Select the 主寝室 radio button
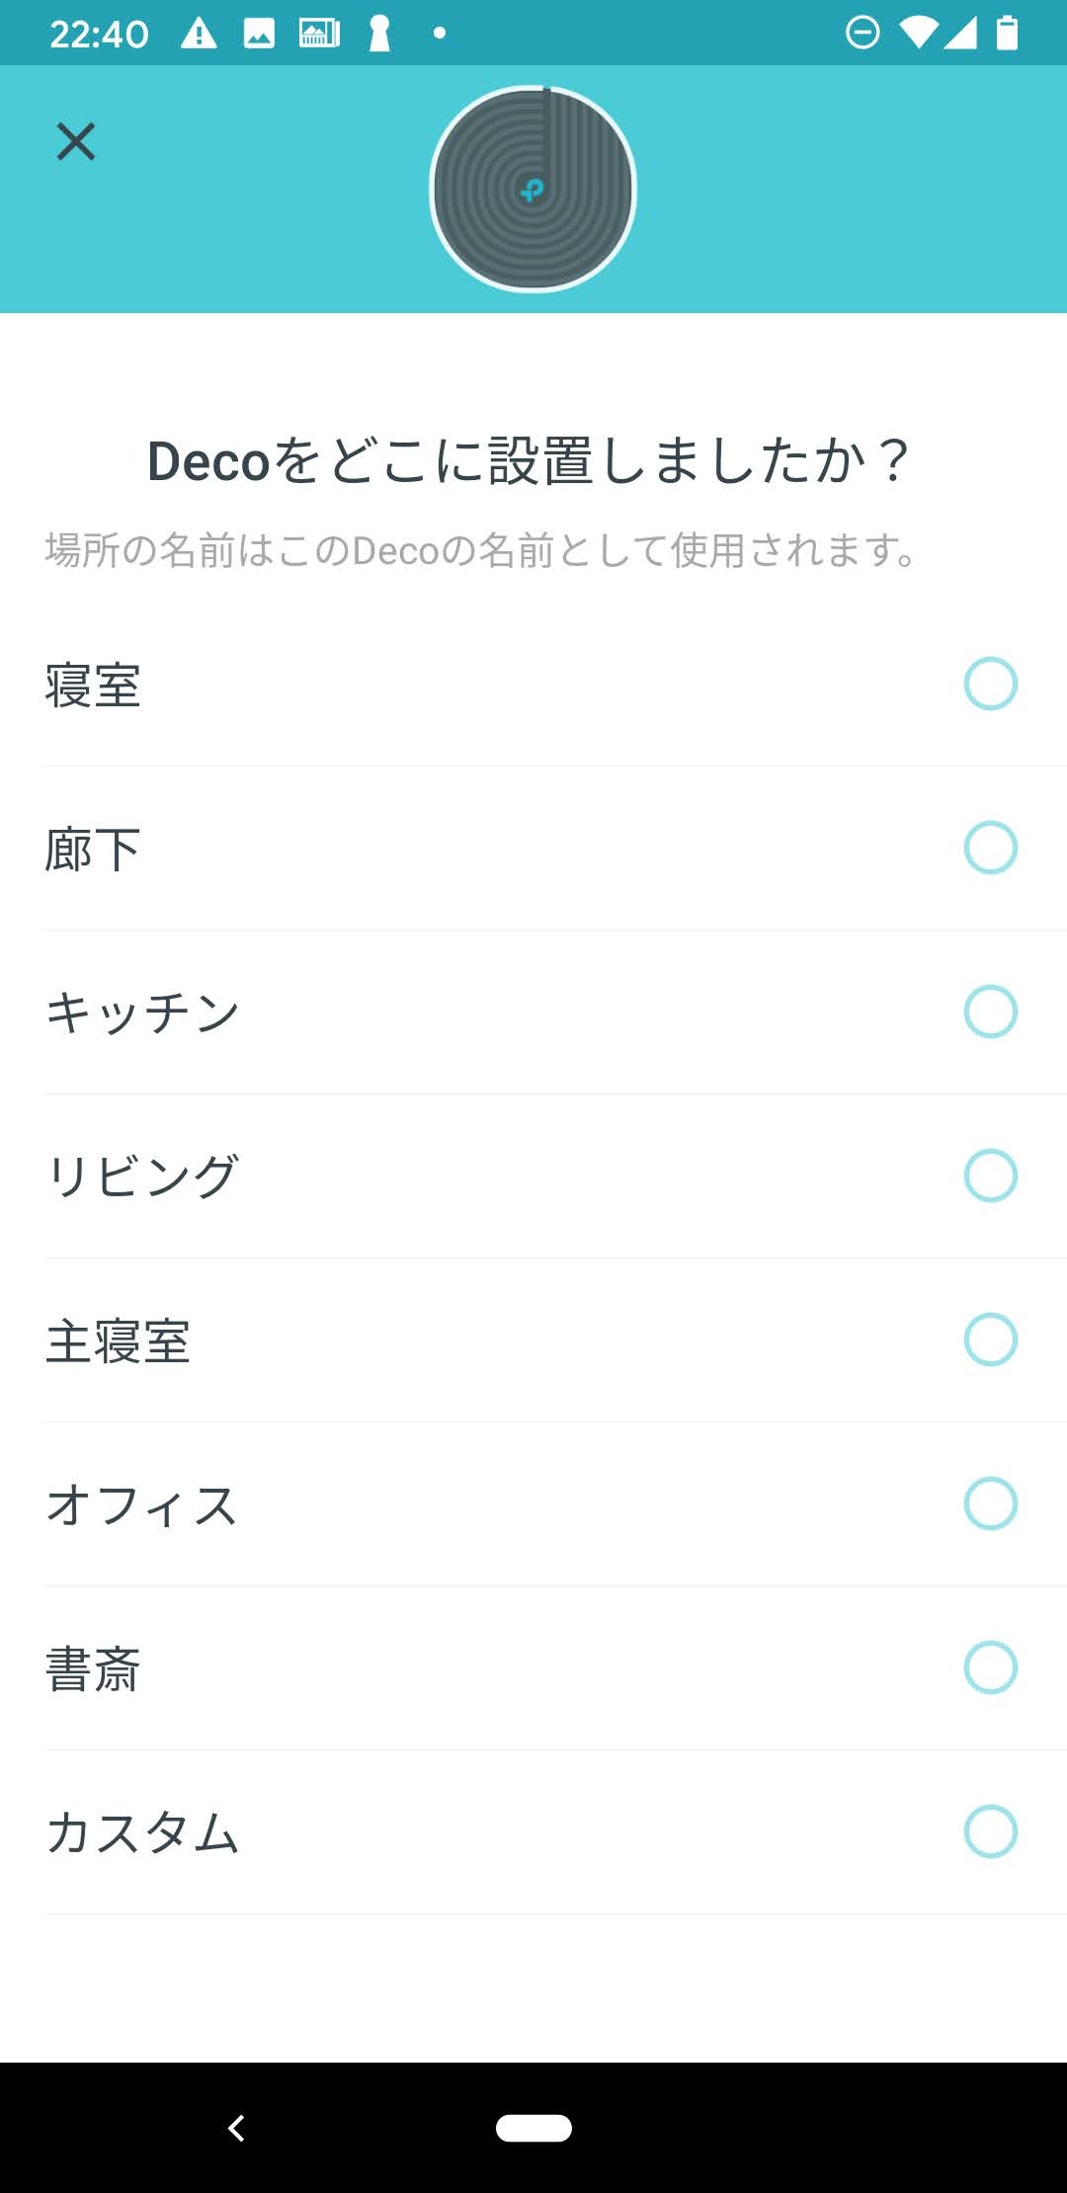The image size is (1067, 2193). [x=990, y=1340]
